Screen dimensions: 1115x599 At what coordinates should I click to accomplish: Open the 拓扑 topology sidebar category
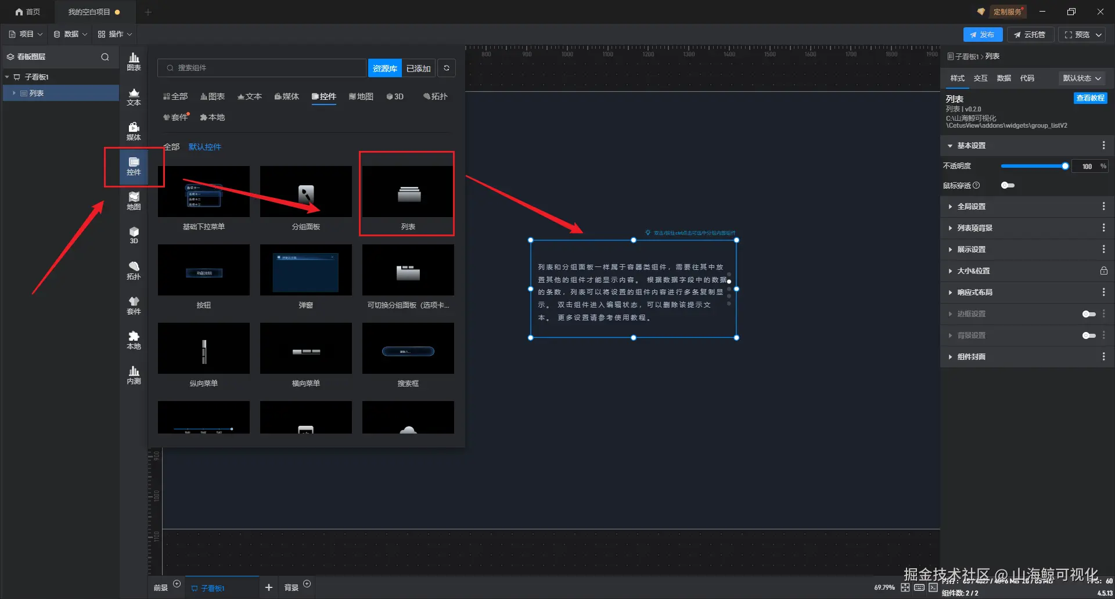(134, 270)
